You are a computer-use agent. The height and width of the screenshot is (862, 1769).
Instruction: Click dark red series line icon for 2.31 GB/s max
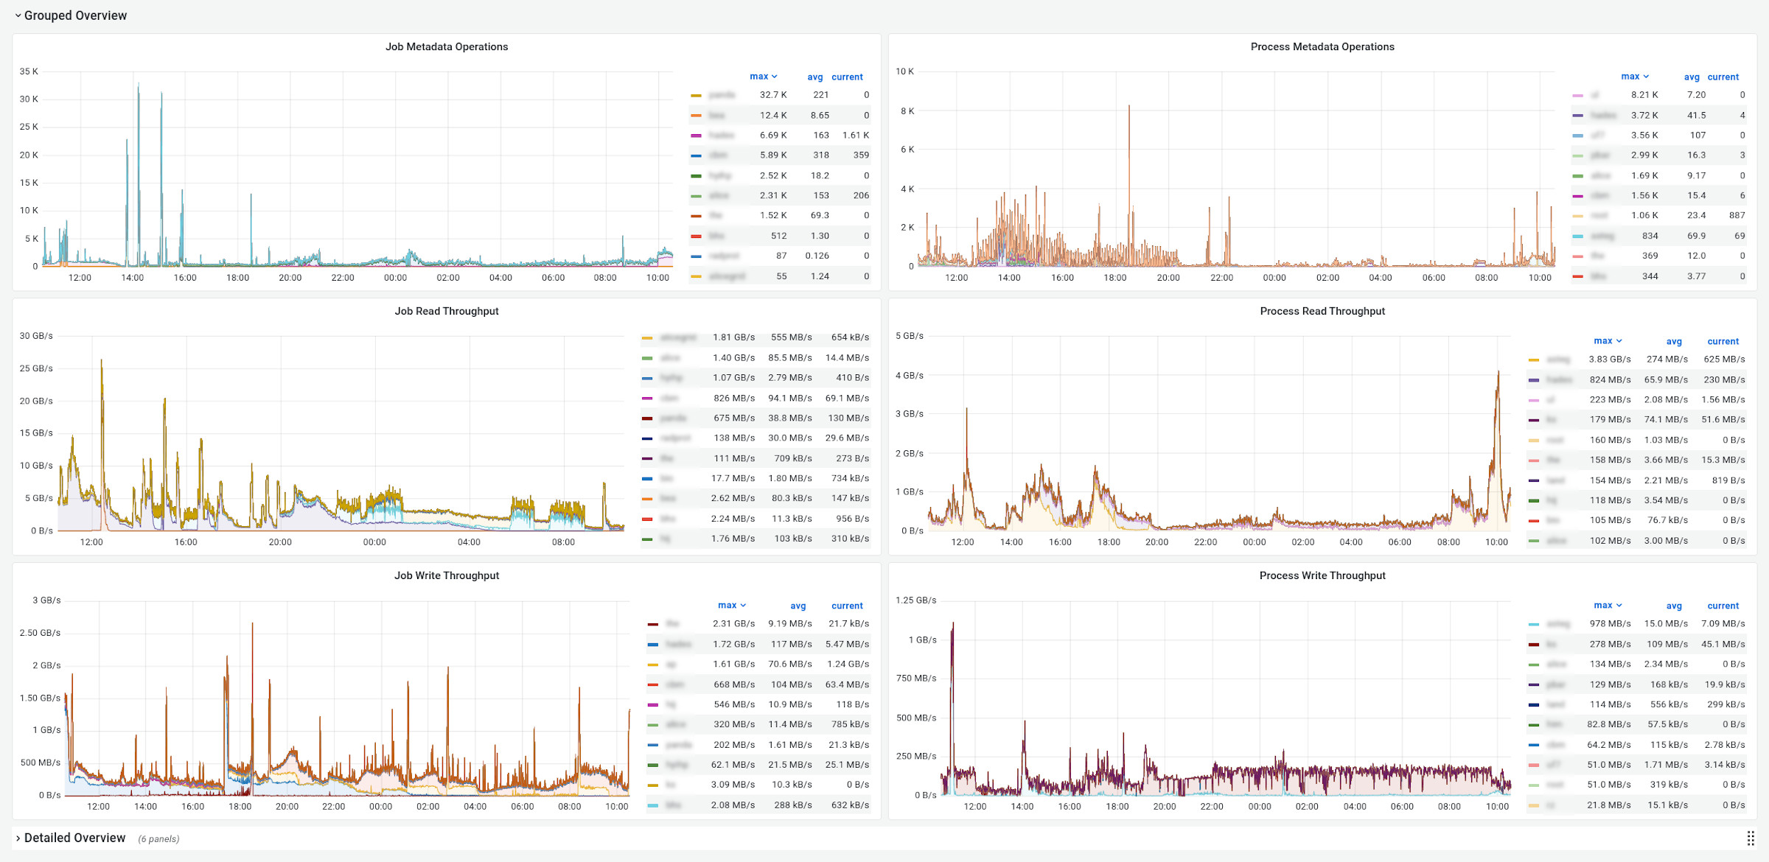pos(652,624)
